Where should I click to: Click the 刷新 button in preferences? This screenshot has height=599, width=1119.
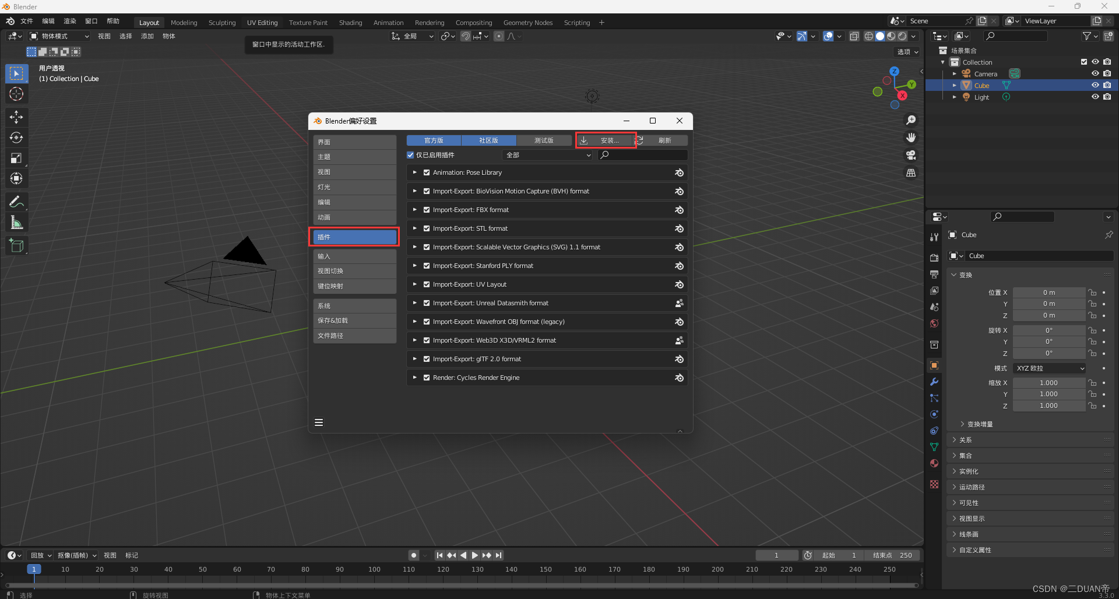[x=664, y=140]
